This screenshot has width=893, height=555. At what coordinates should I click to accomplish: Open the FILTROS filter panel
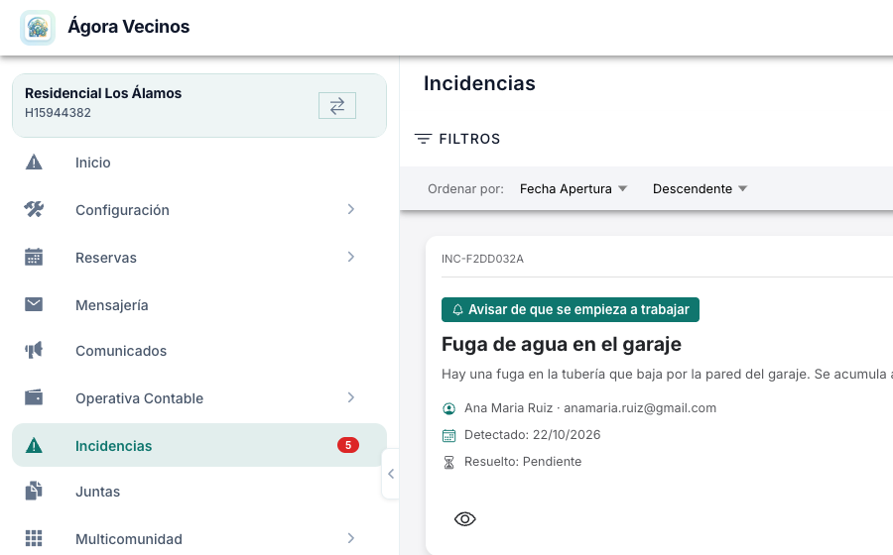point(457,139)
